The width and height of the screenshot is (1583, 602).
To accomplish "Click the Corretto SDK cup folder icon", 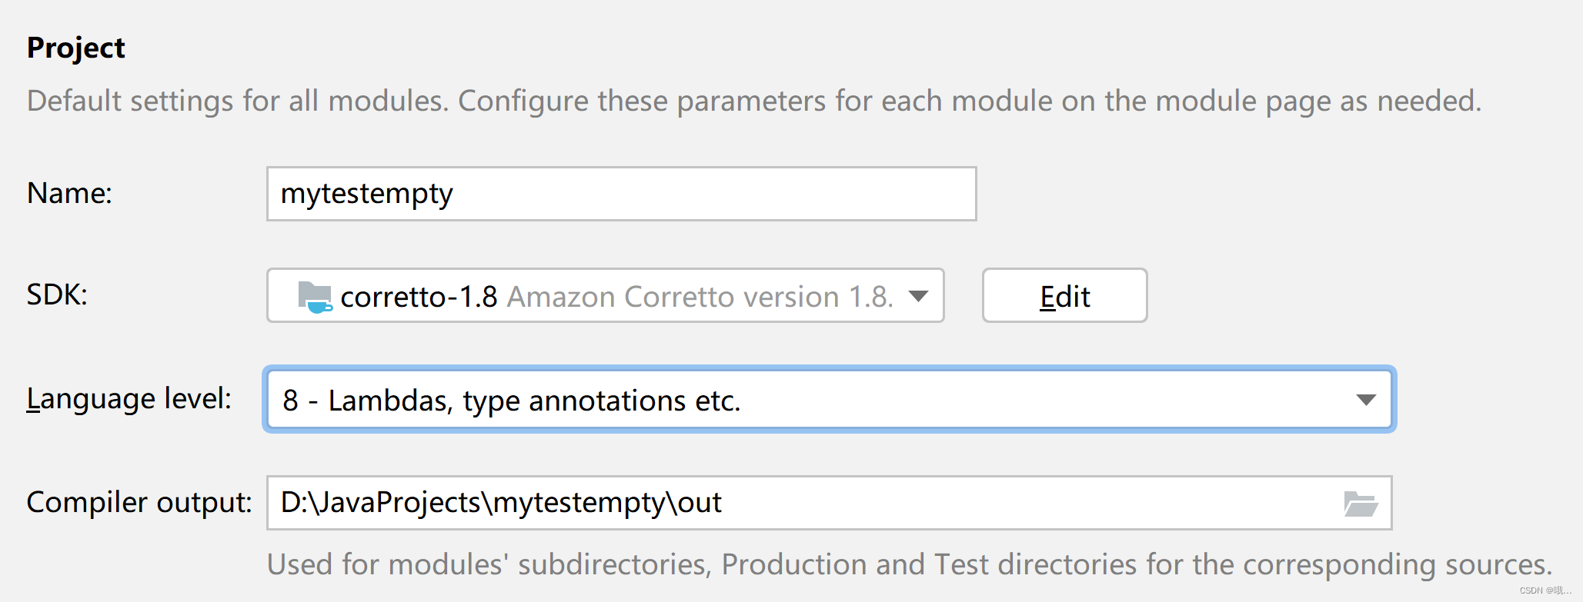I will 315,297.
